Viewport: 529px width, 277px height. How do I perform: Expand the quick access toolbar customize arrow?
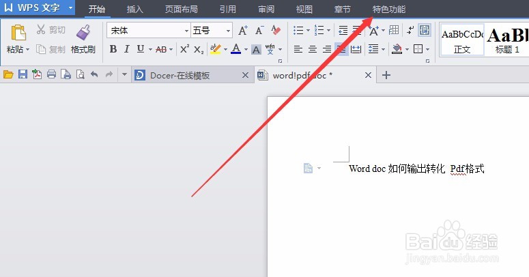tap(124, 74)
